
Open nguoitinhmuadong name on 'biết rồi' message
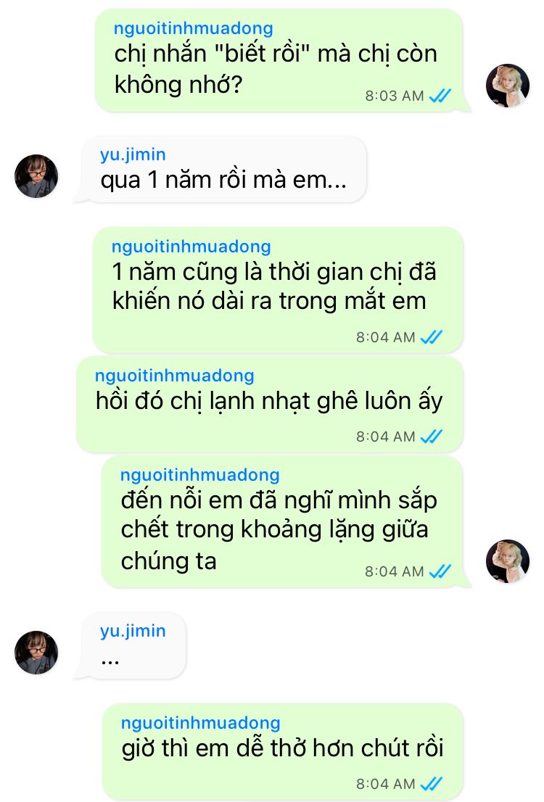(x=194, y=28)
